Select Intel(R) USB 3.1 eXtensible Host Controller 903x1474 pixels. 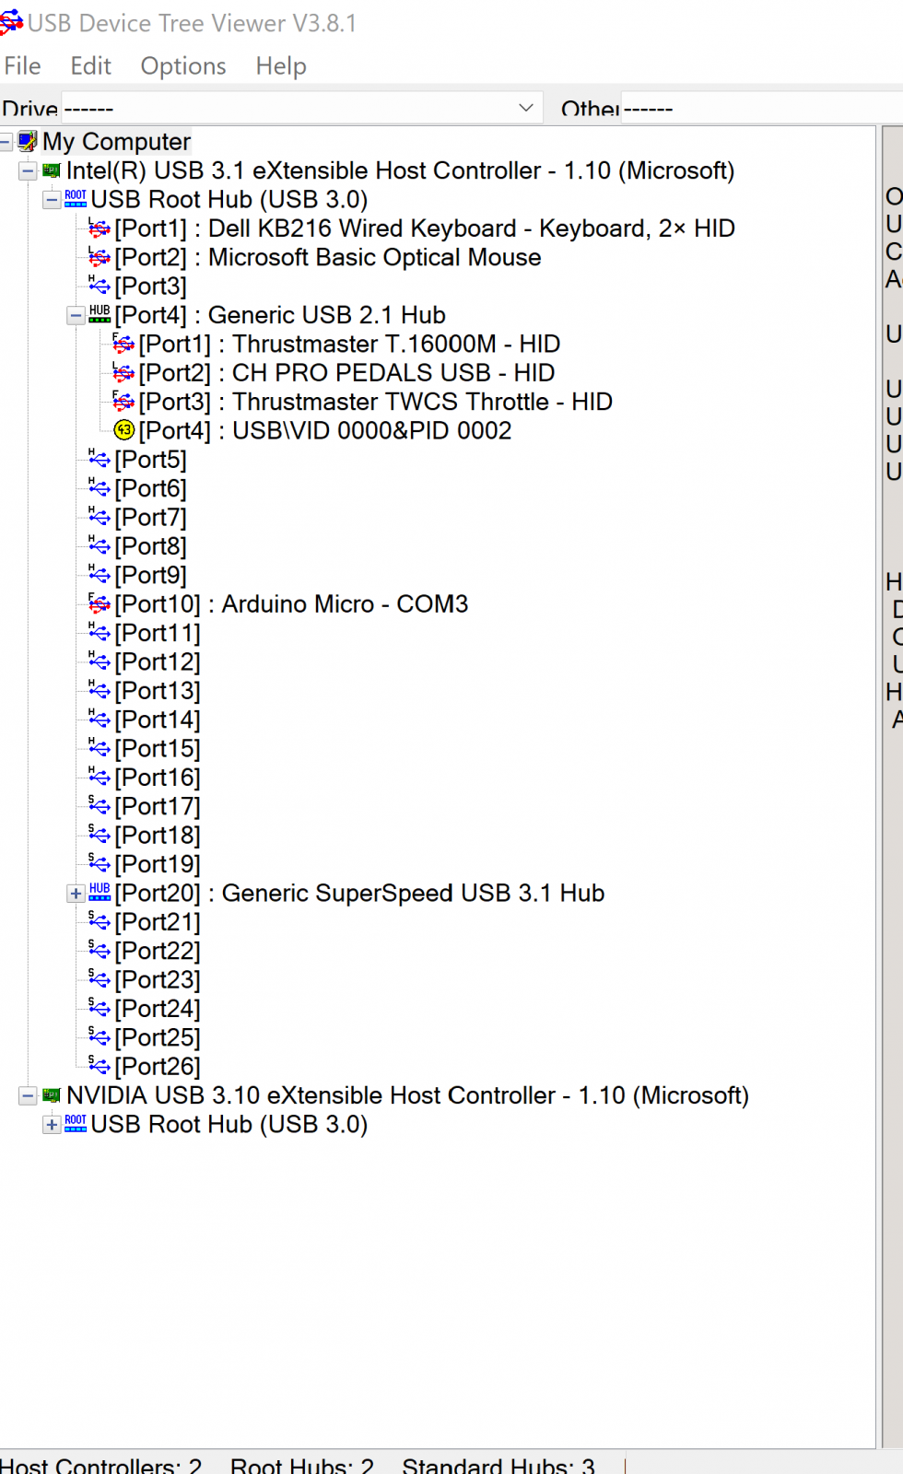coord(401,170)
